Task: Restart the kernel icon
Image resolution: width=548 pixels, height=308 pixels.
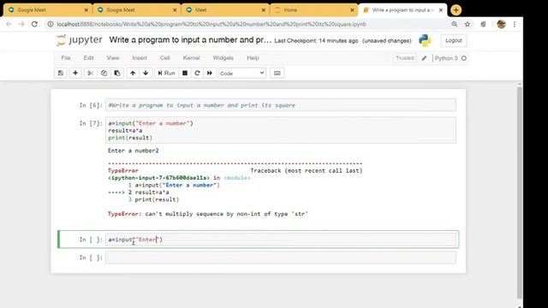Action: click(197, 73)
